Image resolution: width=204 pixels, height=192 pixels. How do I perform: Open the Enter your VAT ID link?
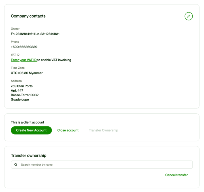click(24, 60)
